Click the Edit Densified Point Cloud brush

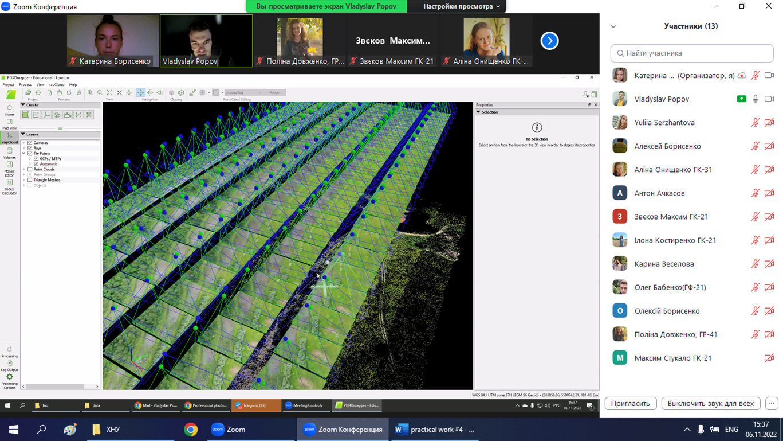tap(192, 92)
